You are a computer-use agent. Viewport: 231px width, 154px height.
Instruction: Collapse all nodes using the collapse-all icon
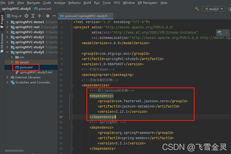coord(39,16)
